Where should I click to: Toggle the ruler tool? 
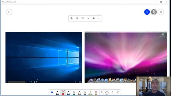pyautogui.click(x=102, y=93)
